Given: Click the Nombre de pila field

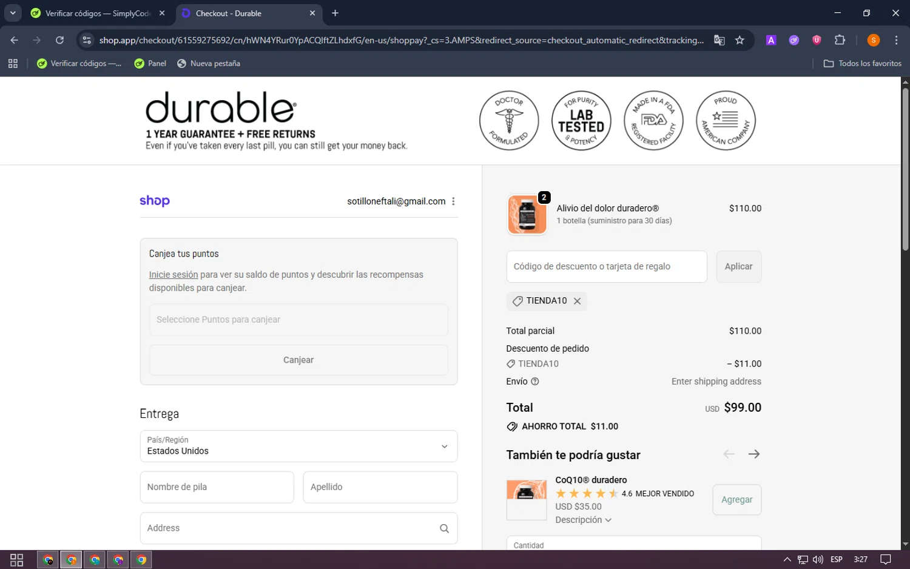Looking at the screenshot, I should click(x=217, y=487).
